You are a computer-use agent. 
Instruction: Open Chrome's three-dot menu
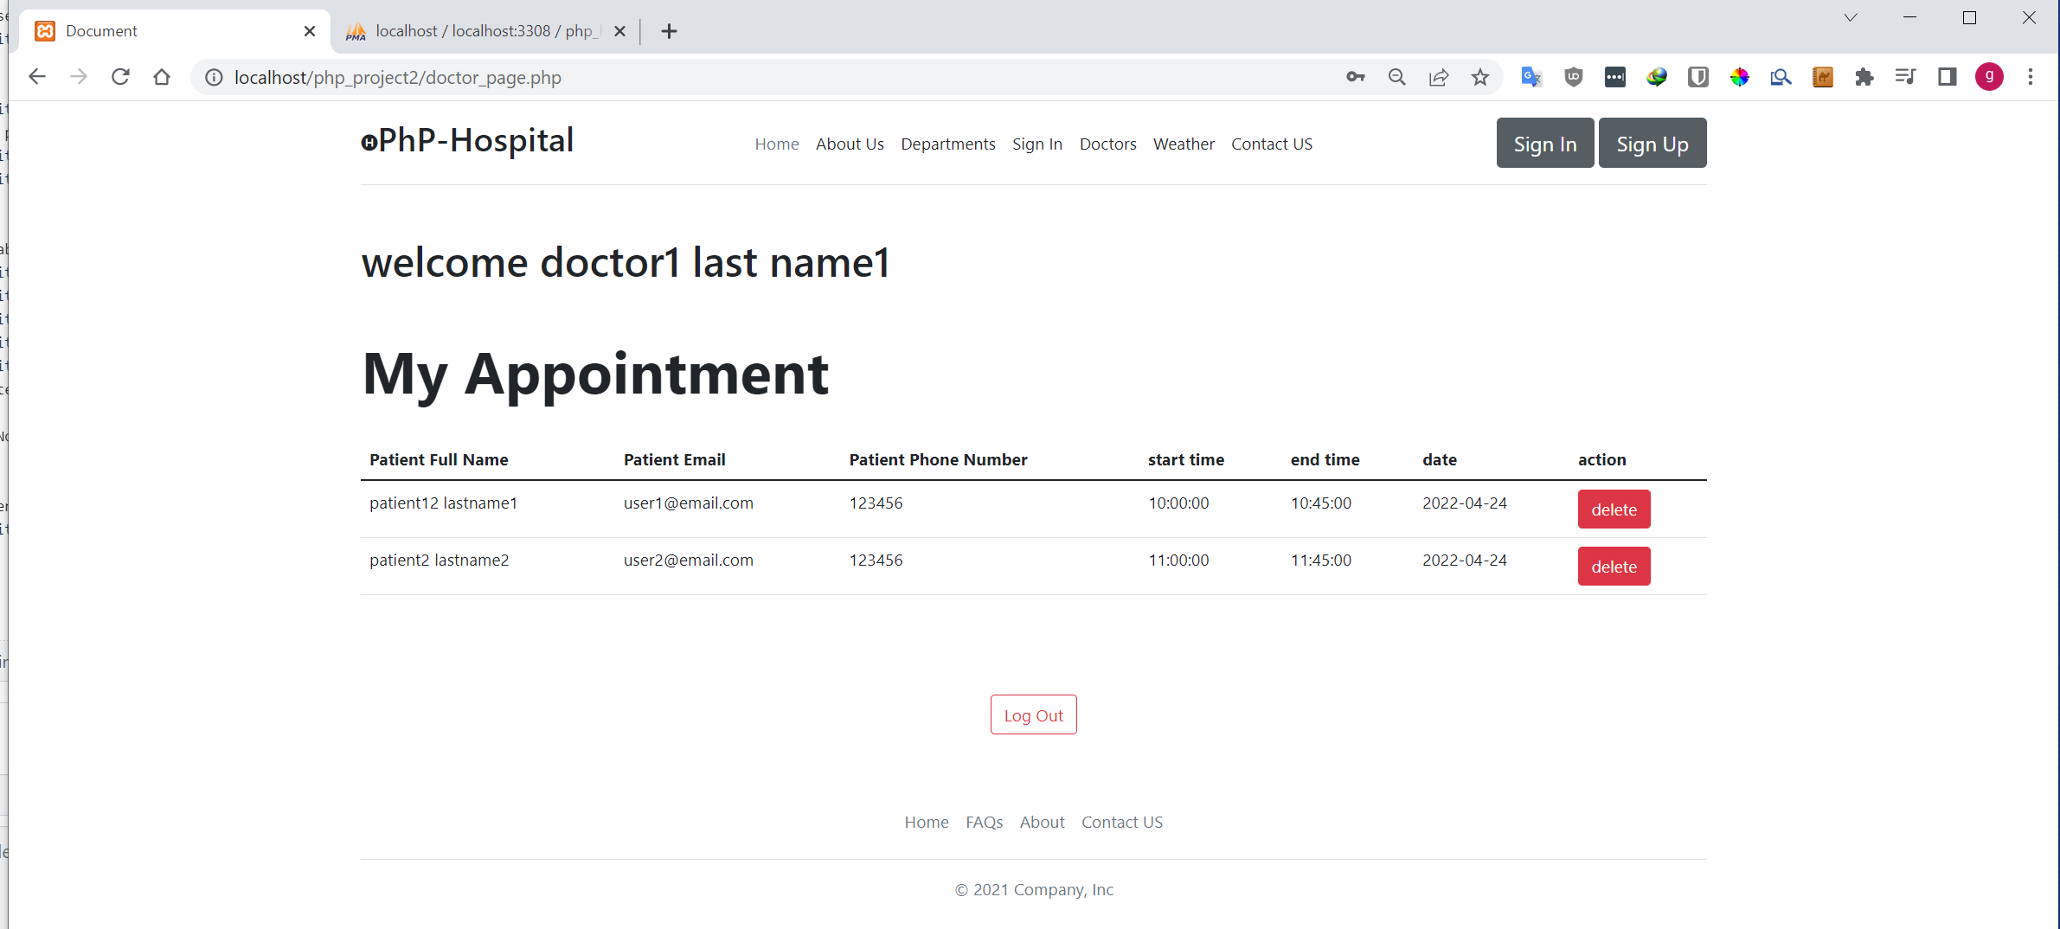[2031, 77]
